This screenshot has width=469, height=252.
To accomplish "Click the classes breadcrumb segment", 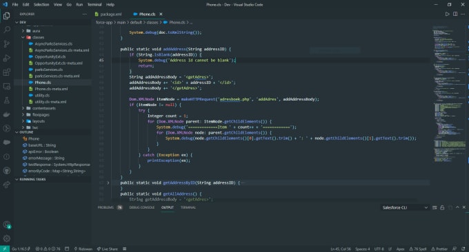I will [152, 23].
